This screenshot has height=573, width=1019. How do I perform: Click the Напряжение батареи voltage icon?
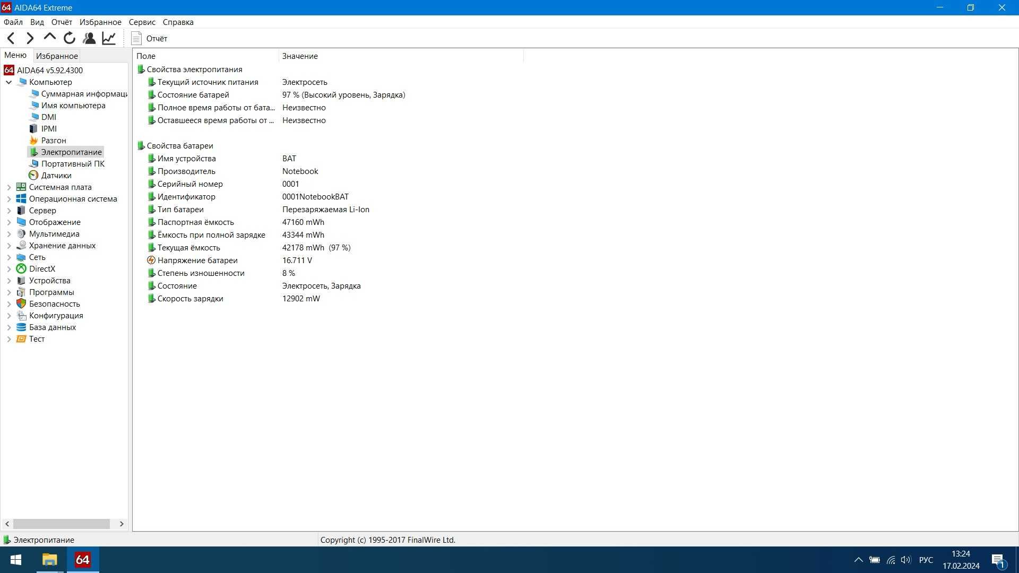(151, 261)
